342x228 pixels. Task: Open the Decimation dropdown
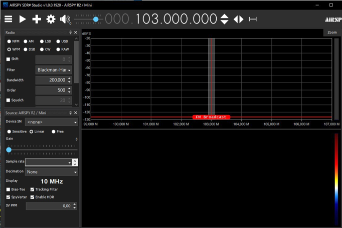coord(52,172)
